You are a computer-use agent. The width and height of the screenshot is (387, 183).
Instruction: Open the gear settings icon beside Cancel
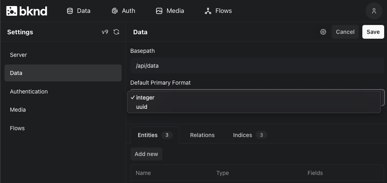323,32
